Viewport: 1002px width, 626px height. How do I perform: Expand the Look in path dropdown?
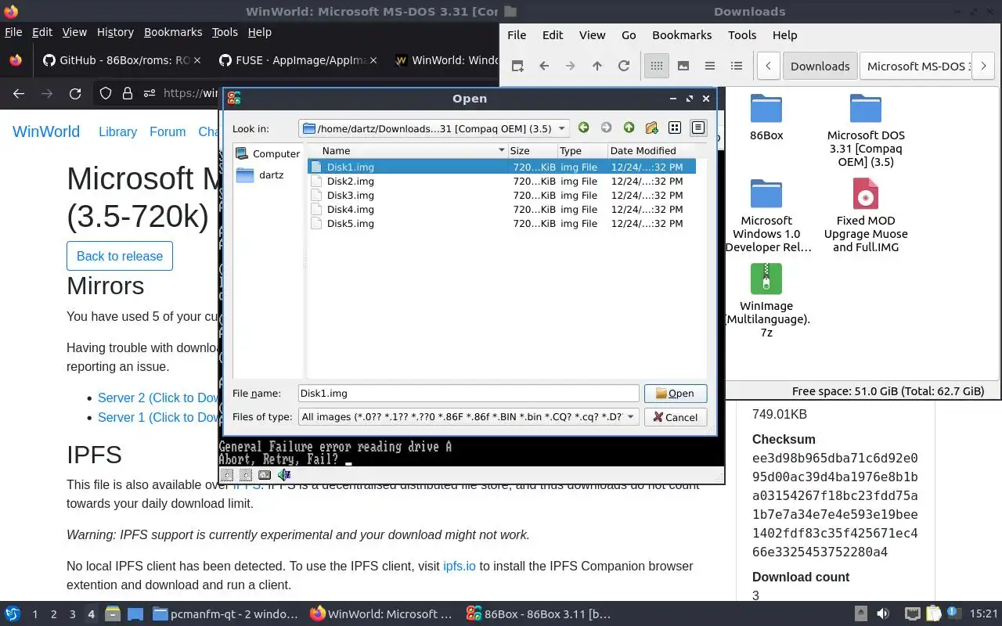(561, 128)
